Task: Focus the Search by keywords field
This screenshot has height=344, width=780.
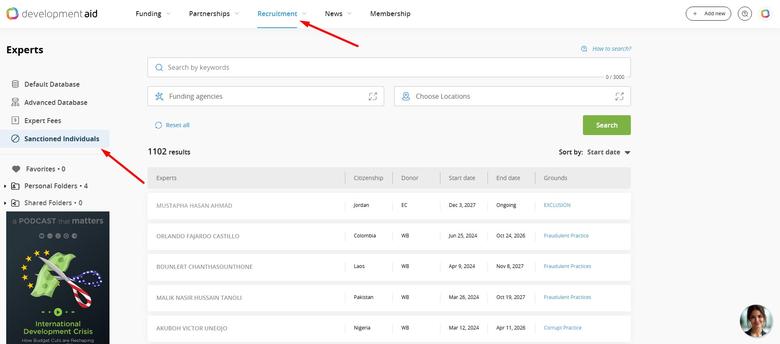Action: [x=388, y=67]
